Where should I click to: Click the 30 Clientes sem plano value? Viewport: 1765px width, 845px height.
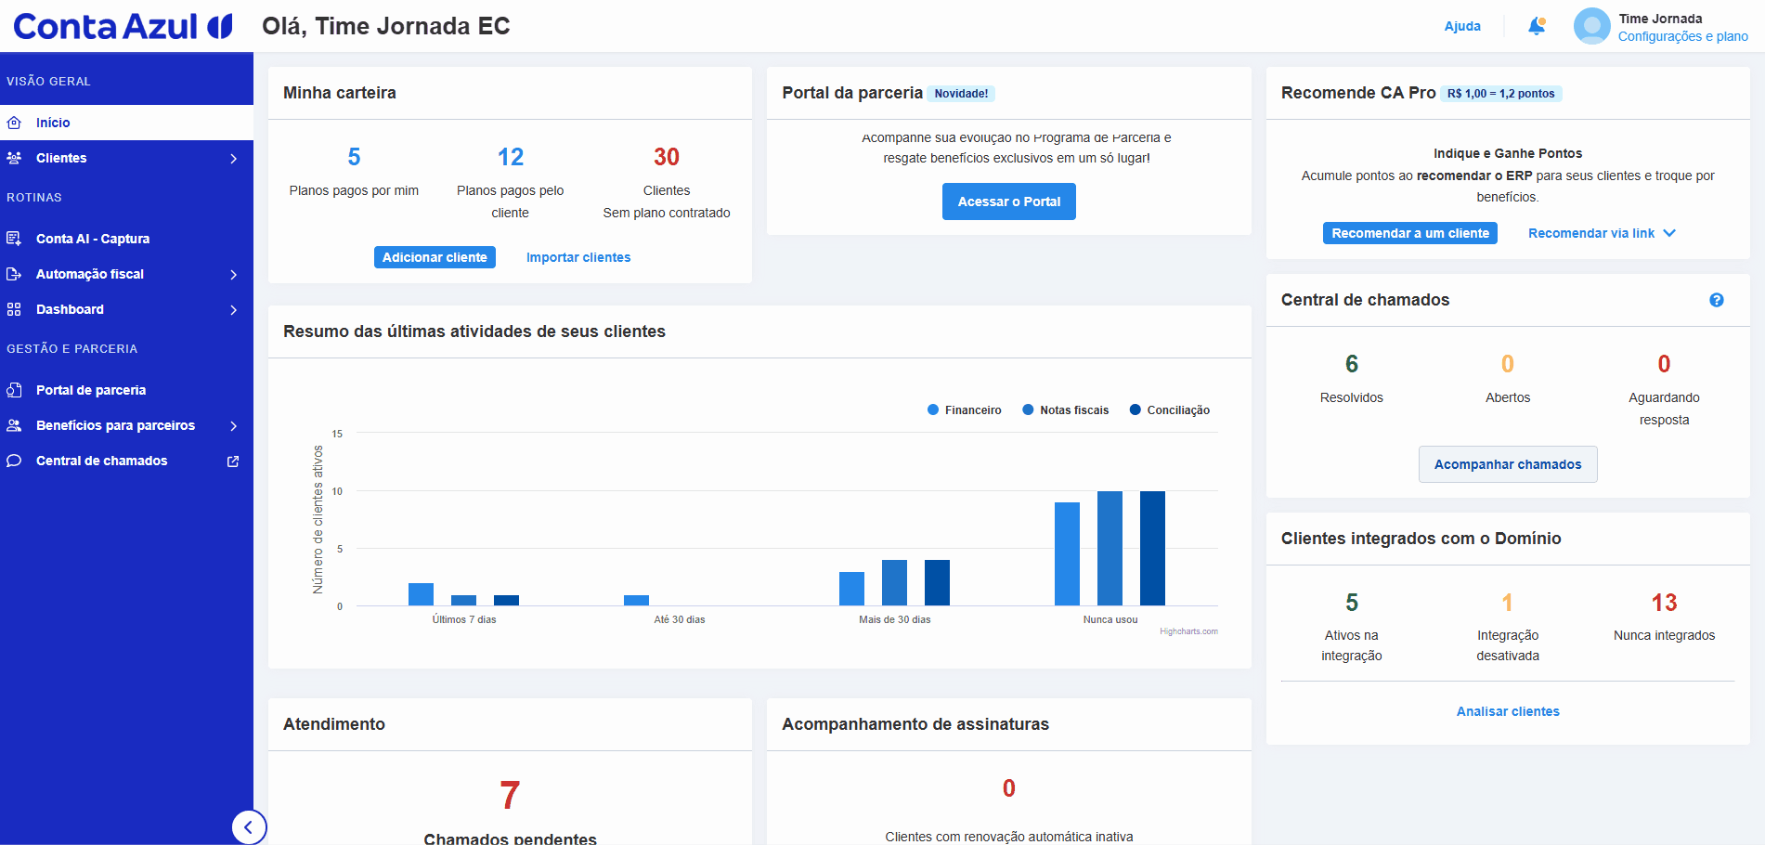tap(667, 157)
